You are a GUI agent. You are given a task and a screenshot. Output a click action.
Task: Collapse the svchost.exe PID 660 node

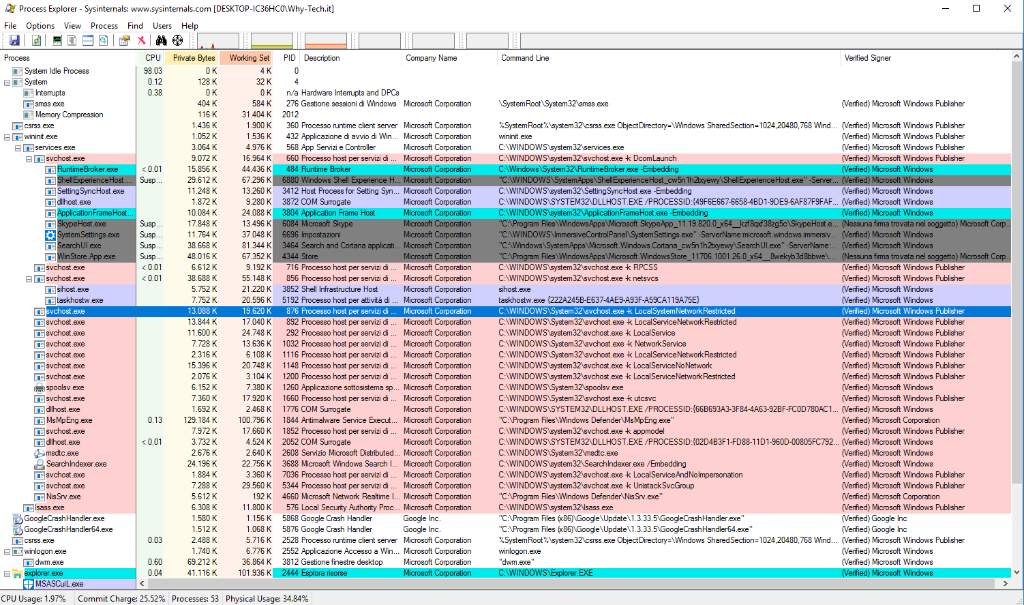point(29,158)
